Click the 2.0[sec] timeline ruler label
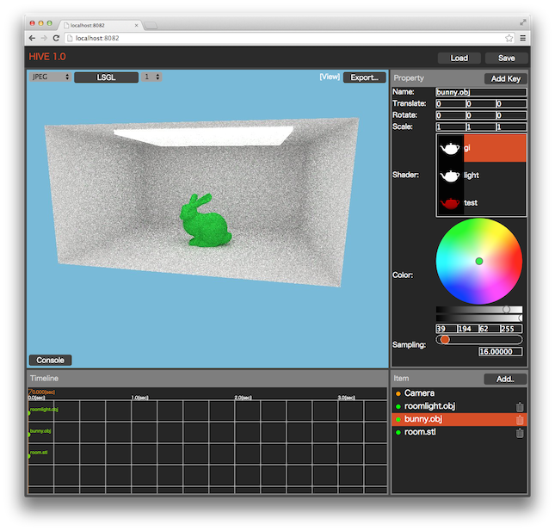This screenshot has height=531, width=555. [x=244, y=398]
